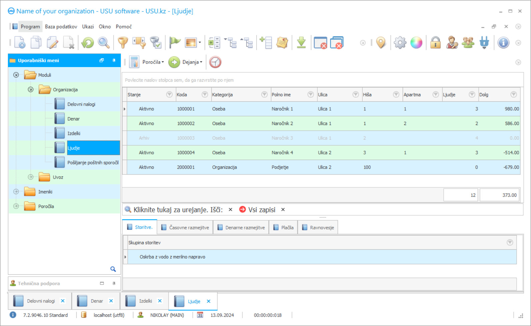The image size is (531, 326).
Task: Select the Naročnik 4 table row
Action: pos(321,153)
